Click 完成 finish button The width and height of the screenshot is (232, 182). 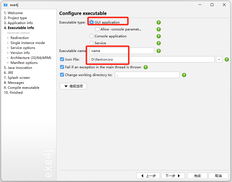click(197, 176)
